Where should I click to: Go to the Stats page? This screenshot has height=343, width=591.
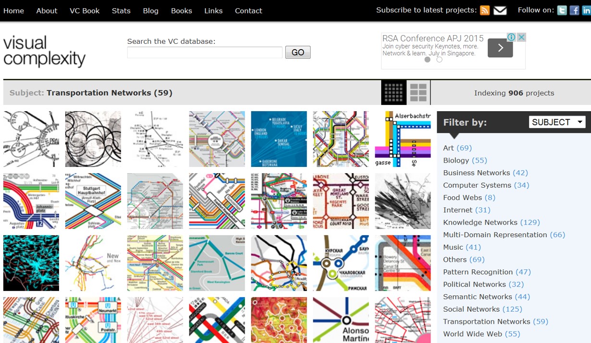tap(121, 11)
